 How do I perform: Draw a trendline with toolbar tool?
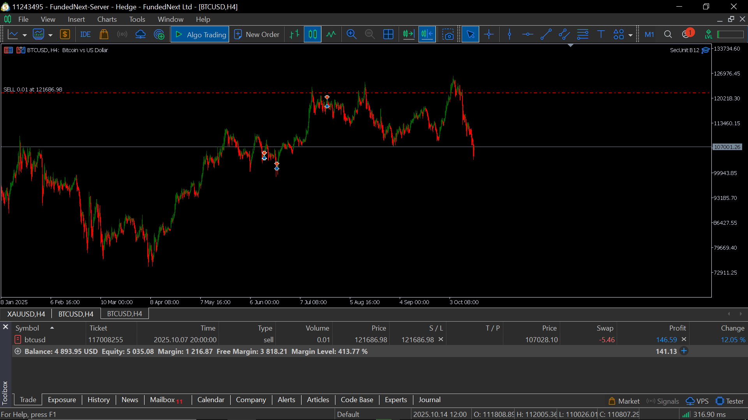546,35
